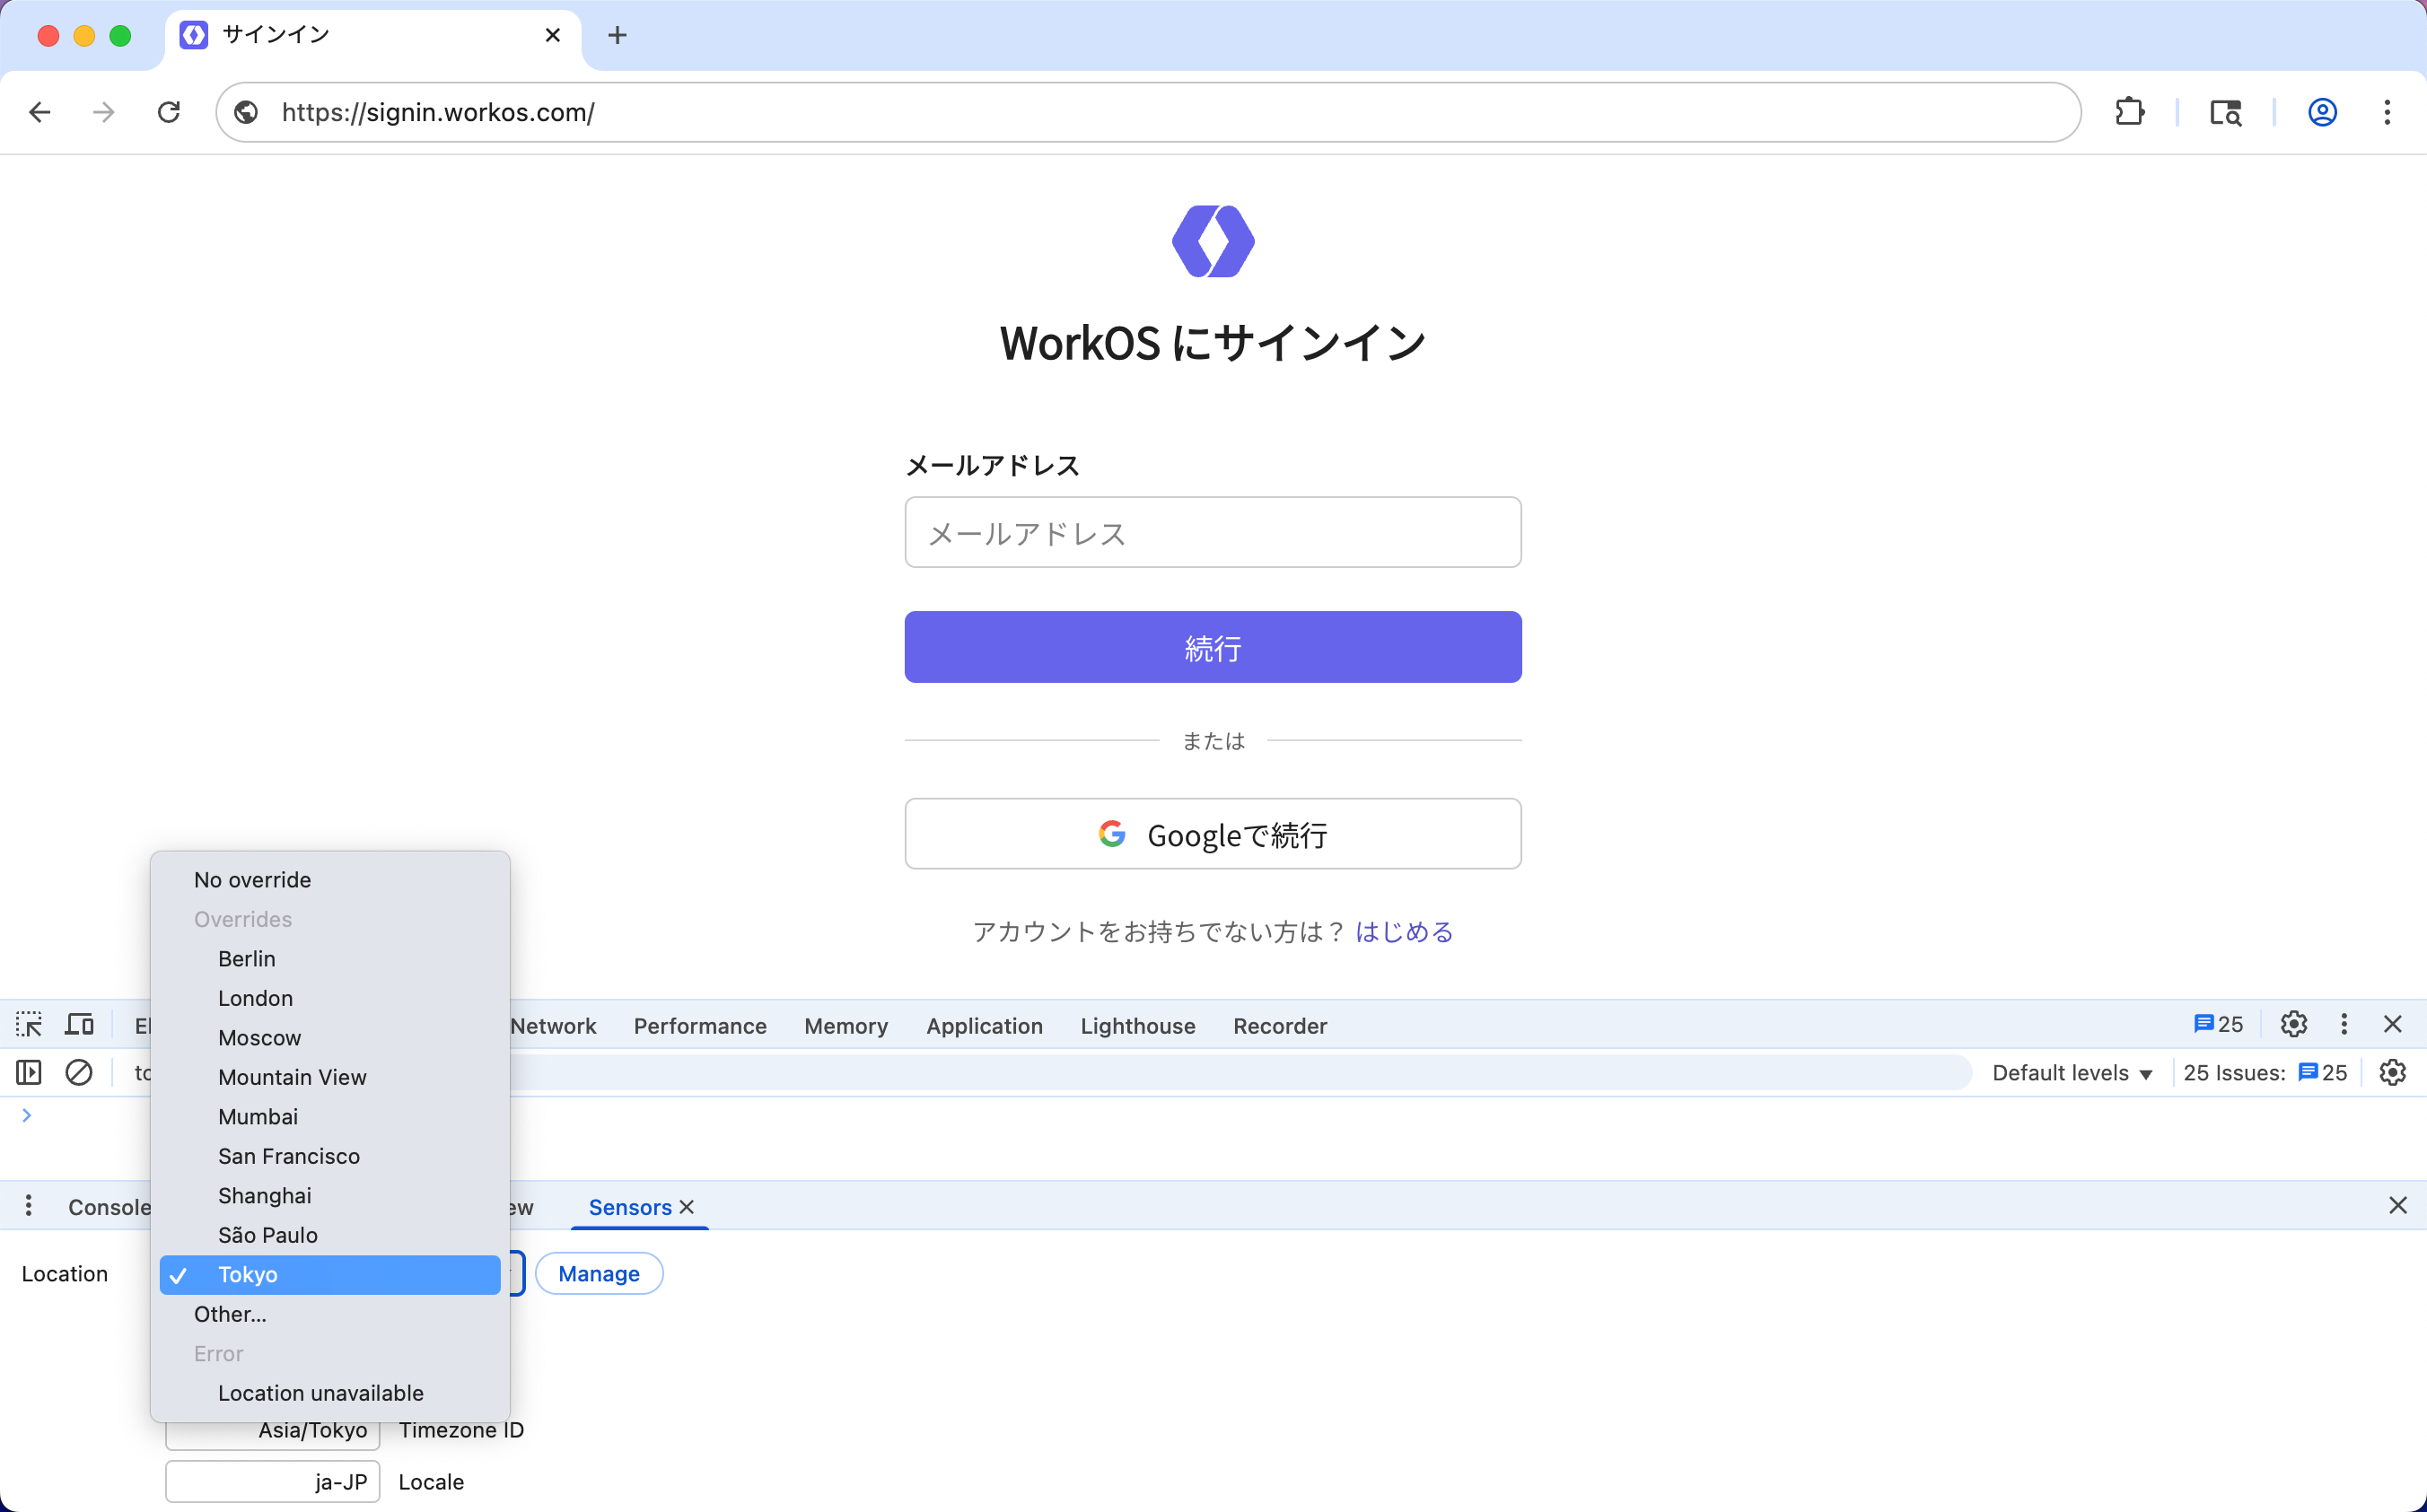Click the Googleで続行 button
Image resolution: width=2427 pixels, height=1512 pixels.
tap(1212, 833)
